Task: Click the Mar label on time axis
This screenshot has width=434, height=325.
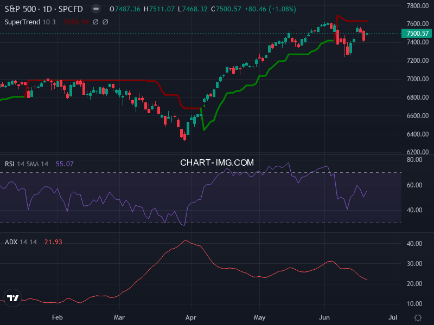Action: pos(119,317)
